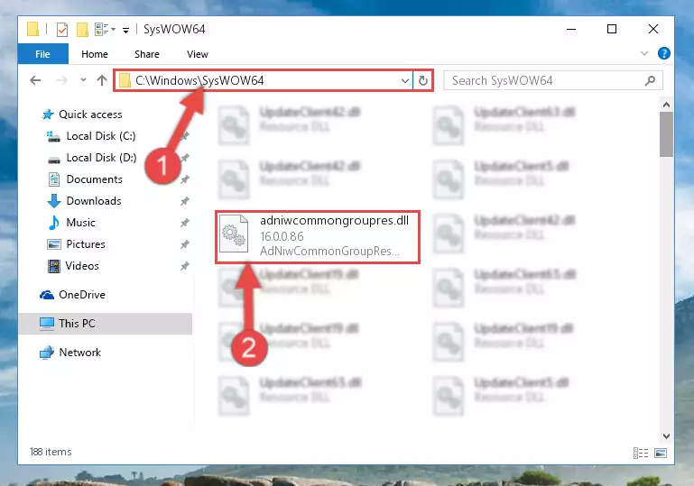Select the adniwcommongroupres.dll file
The image size is (694, 486).
(318, 237)
